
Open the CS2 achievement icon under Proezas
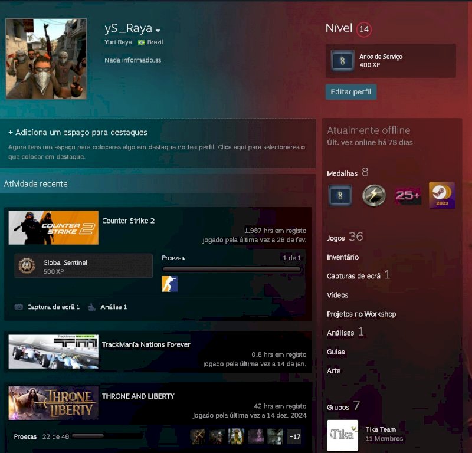[169, 284]
